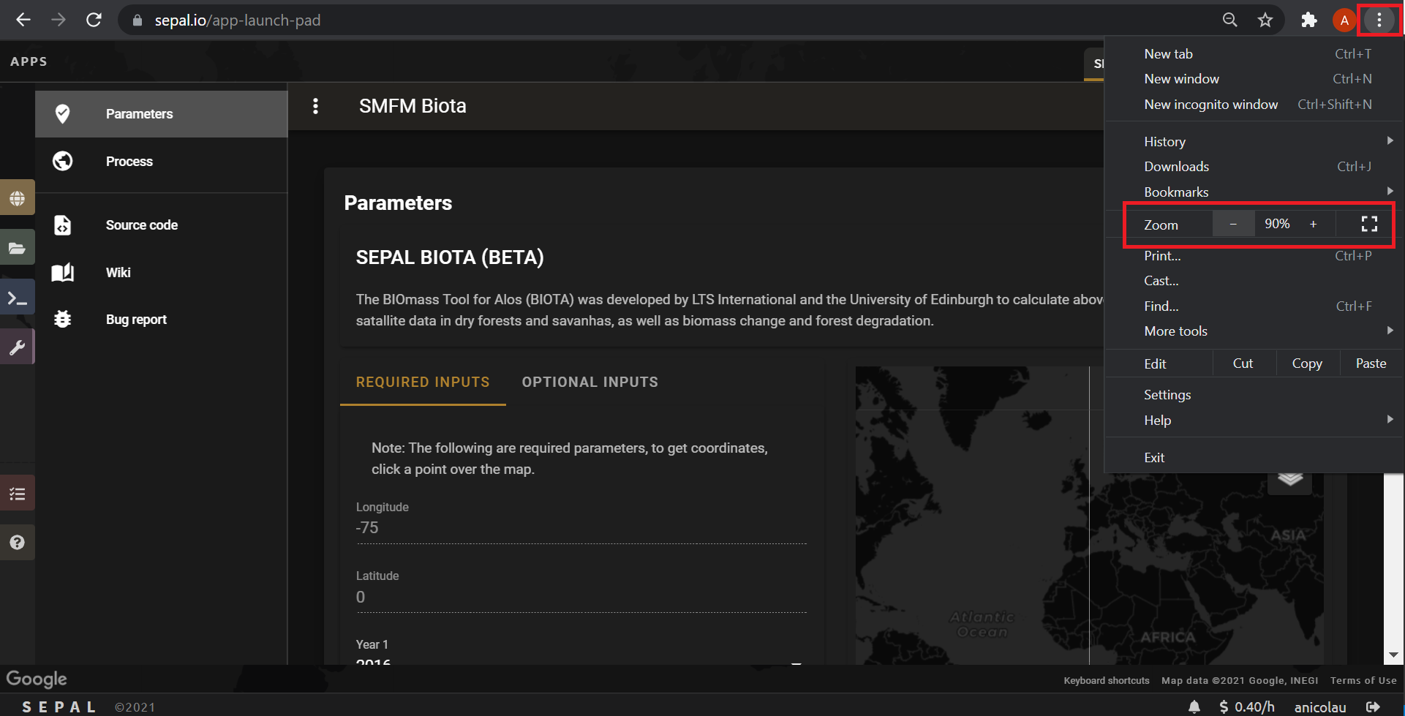
Task: Click the sepal.io/app-launch-pad URL text
Action: 238,20
